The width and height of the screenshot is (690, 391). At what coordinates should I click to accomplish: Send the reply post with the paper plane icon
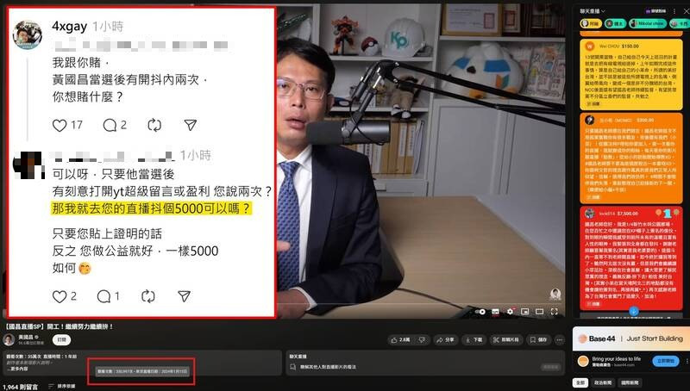184,296
